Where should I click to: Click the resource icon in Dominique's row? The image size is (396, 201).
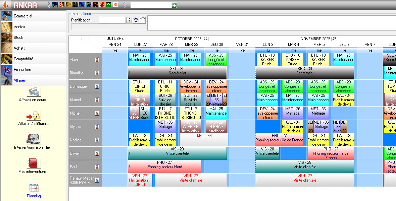pyautogui.click(x=97, y=86)
